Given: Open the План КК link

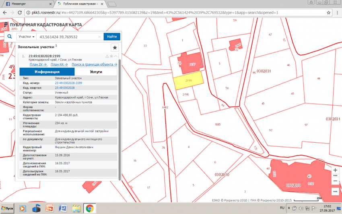Looking at the screenshot, I should (x=59, y=64).
